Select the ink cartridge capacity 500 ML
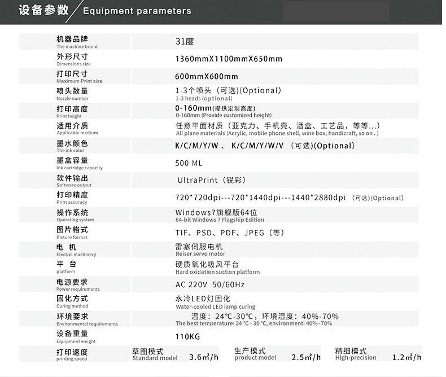446x377 pixels. 189,163
